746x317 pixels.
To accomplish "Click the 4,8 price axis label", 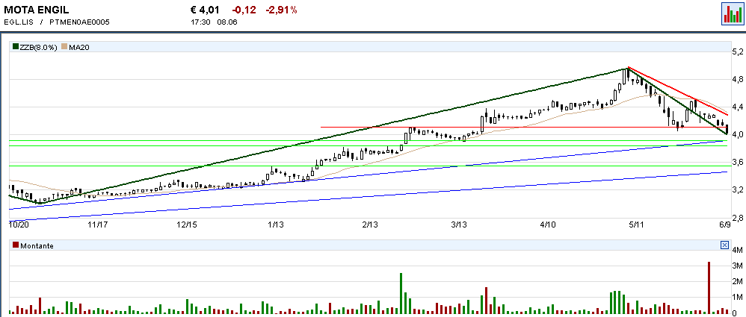I will [x=738, y=79].
